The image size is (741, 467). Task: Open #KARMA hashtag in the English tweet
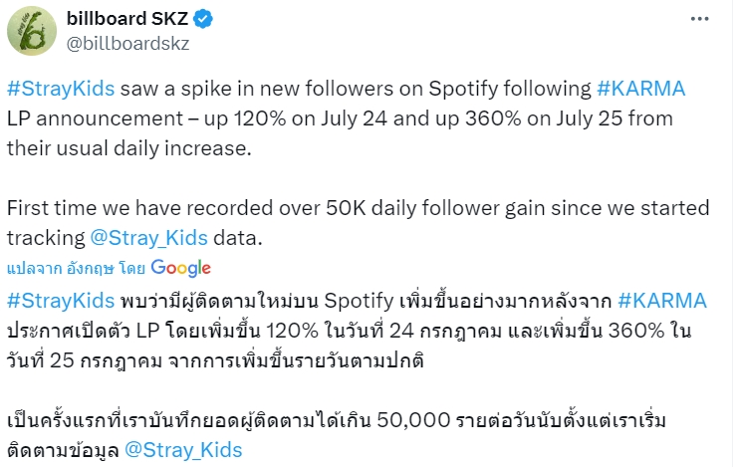tap(640, 89)
